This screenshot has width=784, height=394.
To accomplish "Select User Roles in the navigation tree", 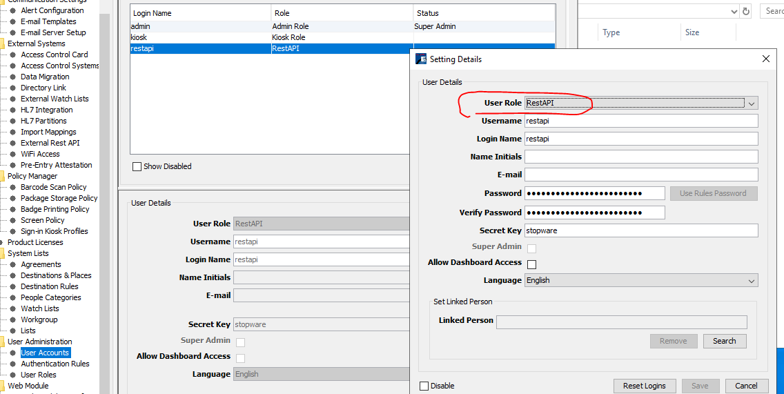I will click(x=39, y=375).
